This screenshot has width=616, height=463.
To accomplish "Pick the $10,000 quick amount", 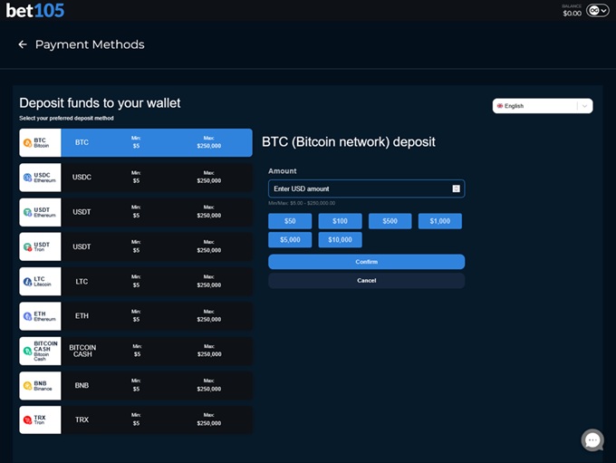I will 340,240.
